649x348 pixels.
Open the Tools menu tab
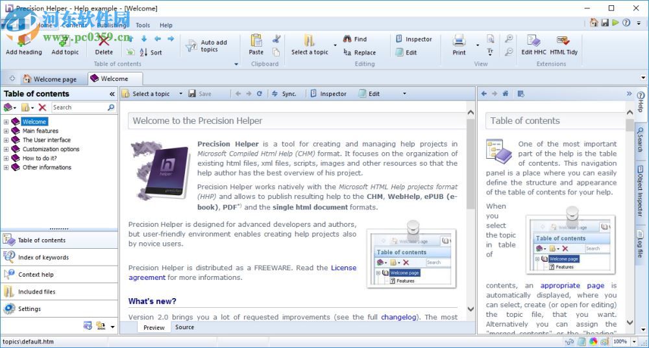coord(143,25)
